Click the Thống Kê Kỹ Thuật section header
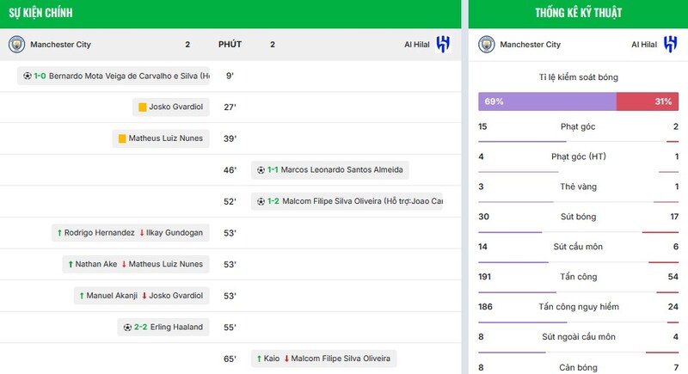The image size is (688, 374). (578, 13)
